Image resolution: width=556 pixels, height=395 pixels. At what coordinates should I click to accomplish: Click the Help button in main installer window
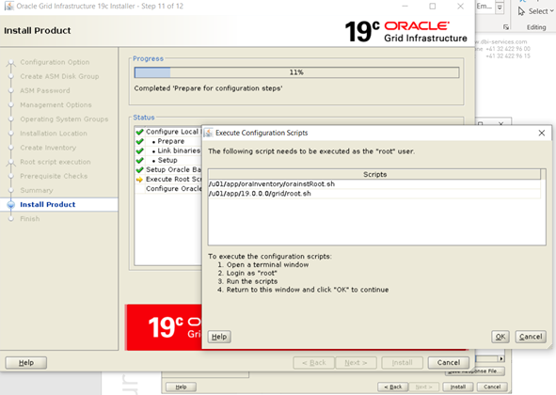coord(26,362)
